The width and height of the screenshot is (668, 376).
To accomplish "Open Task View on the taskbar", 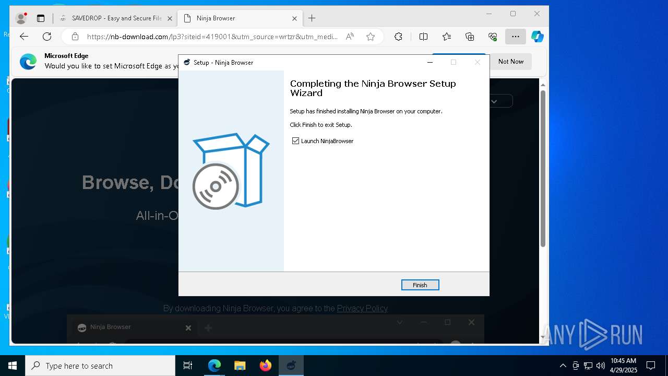I will pos(188,366).
